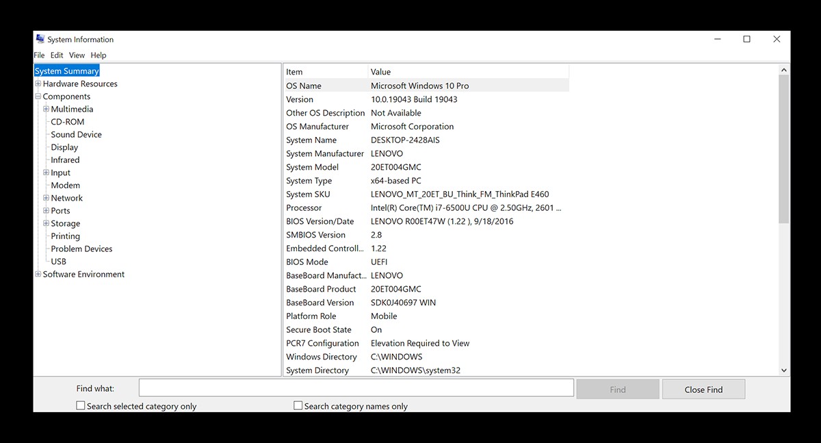The image size is (821, 443).
Task: Select the Multimedia label
Action: [72, 109]
